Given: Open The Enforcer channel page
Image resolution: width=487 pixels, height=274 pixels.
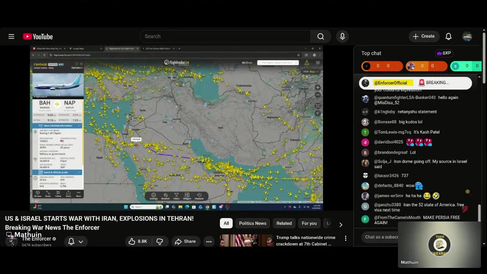Looking at the screenshot, I should tap(37, 239).
